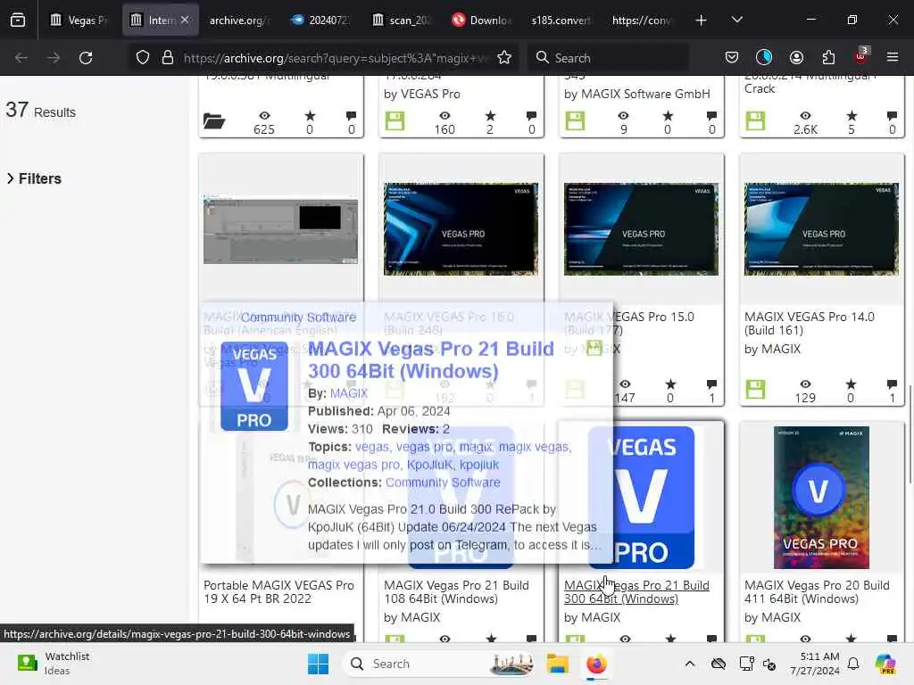Open the Pocket save icon
The image size is (914, 685).
732,57
